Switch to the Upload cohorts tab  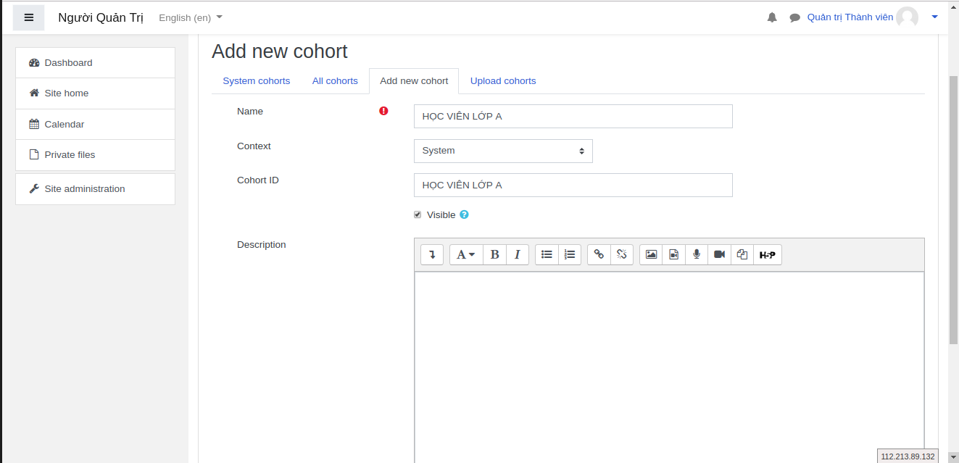(x=503, y=80)
